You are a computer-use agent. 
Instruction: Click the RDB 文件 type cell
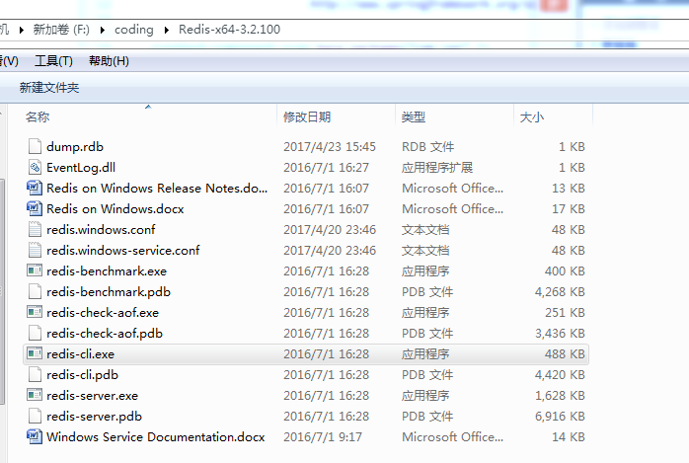[x=428, y=146]
